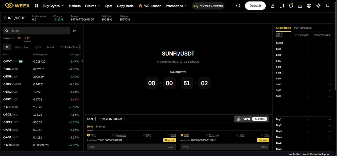Switch to the Favorites tab
337x156 pixels.
(8, 38)
